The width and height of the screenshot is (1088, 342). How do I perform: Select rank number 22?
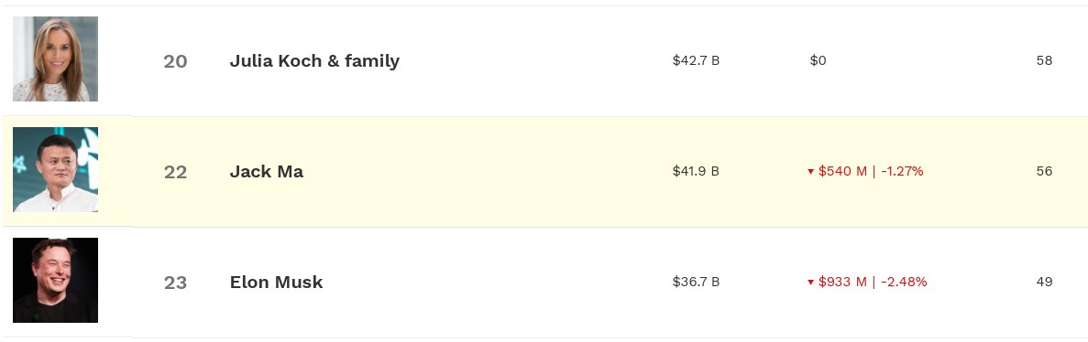click(176, 173)
